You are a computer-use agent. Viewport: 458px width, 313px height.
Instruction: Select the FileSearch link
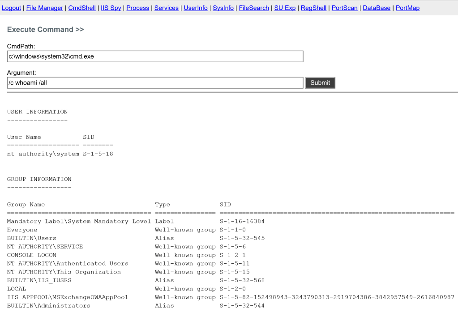click(x=254, y=8)
